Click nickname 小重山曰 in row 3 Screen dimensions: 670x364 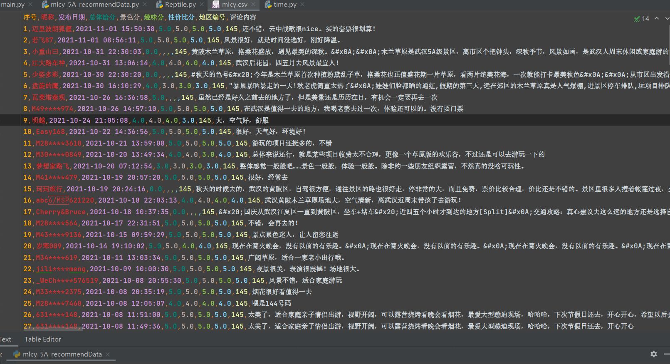tap(45, 52)
